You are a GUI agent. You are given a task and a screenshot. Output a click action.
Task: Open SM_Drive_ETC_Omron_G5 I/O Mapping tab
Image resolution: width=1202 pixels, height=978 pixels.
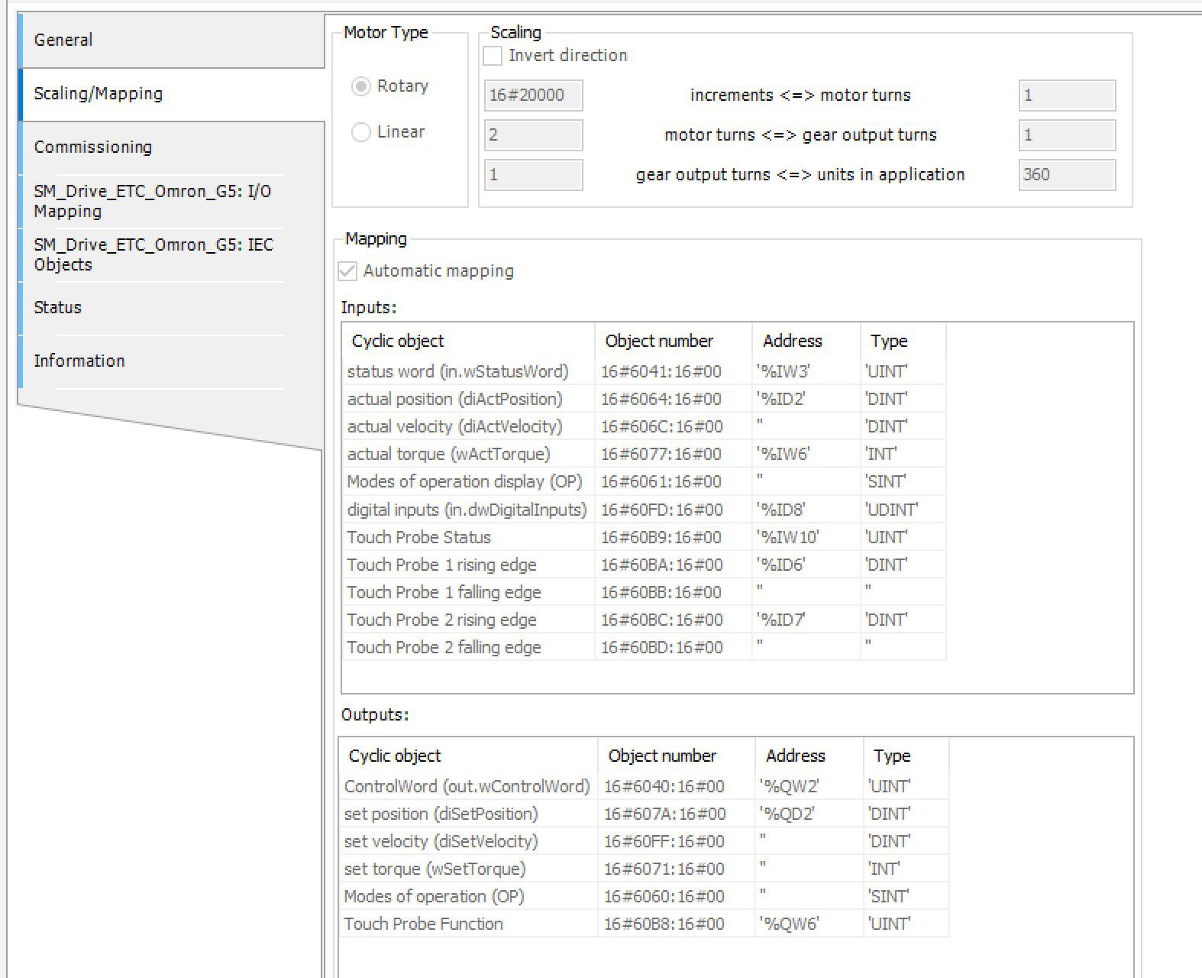tap(152, 201)
